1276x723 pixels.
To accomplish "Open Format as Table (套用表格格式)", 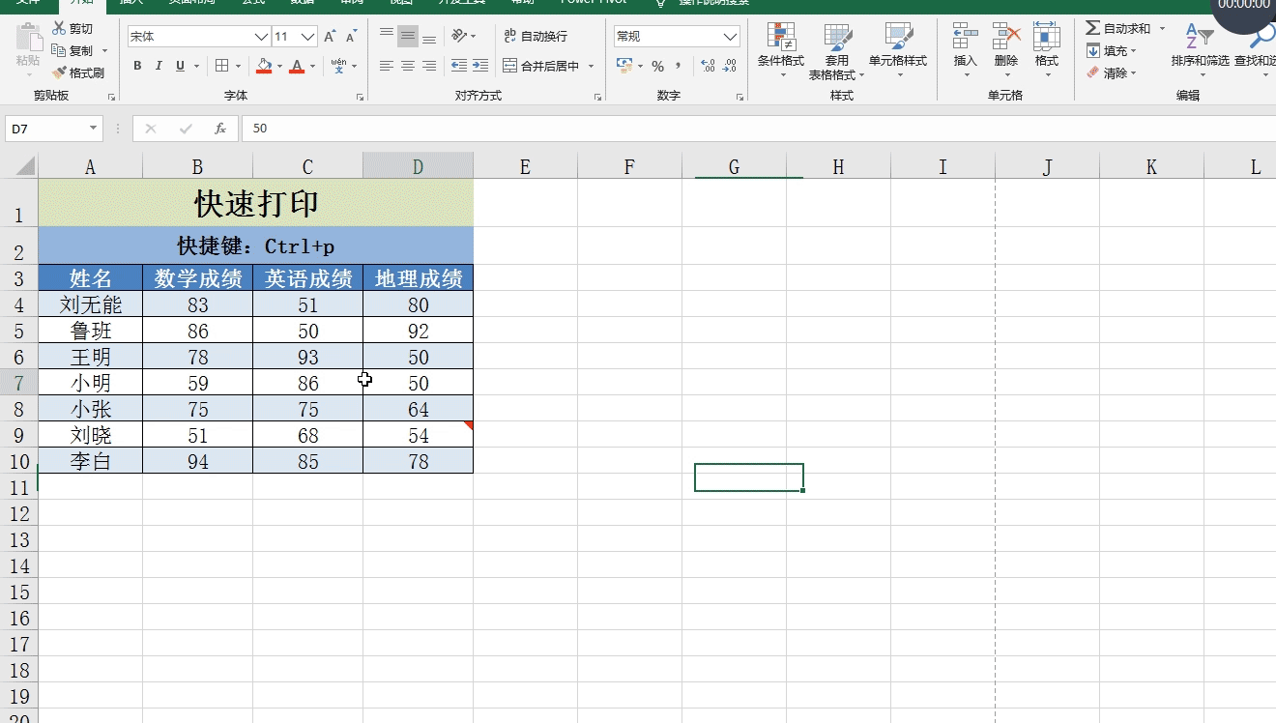I will [x=836, y=52].
